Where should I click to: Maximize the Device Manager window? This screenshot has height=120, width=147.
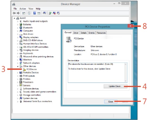119,3
